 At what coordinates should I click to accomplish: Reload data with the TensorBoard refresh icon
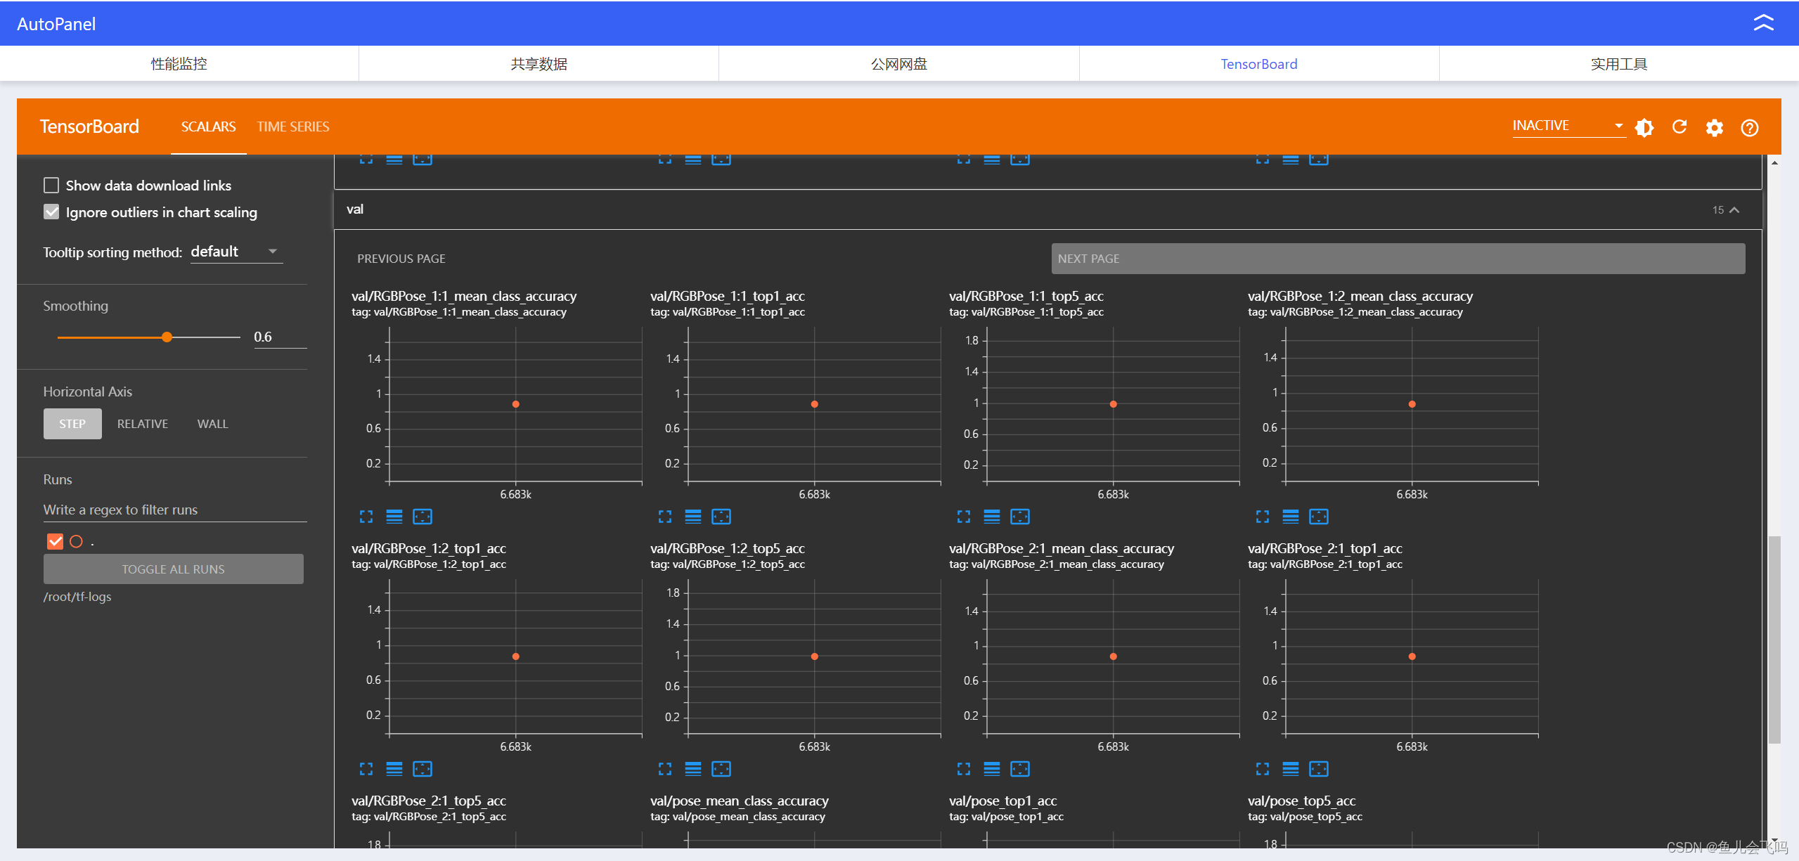click(x=1679, y=127)
